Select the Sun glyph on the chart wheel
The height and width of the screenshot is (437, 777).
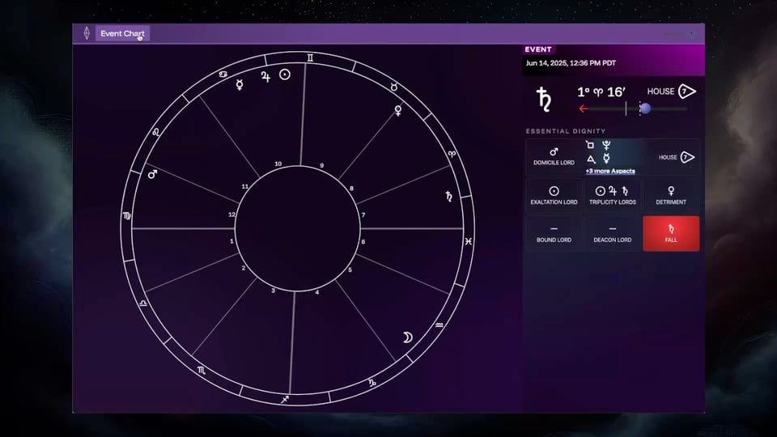point(285,74)
